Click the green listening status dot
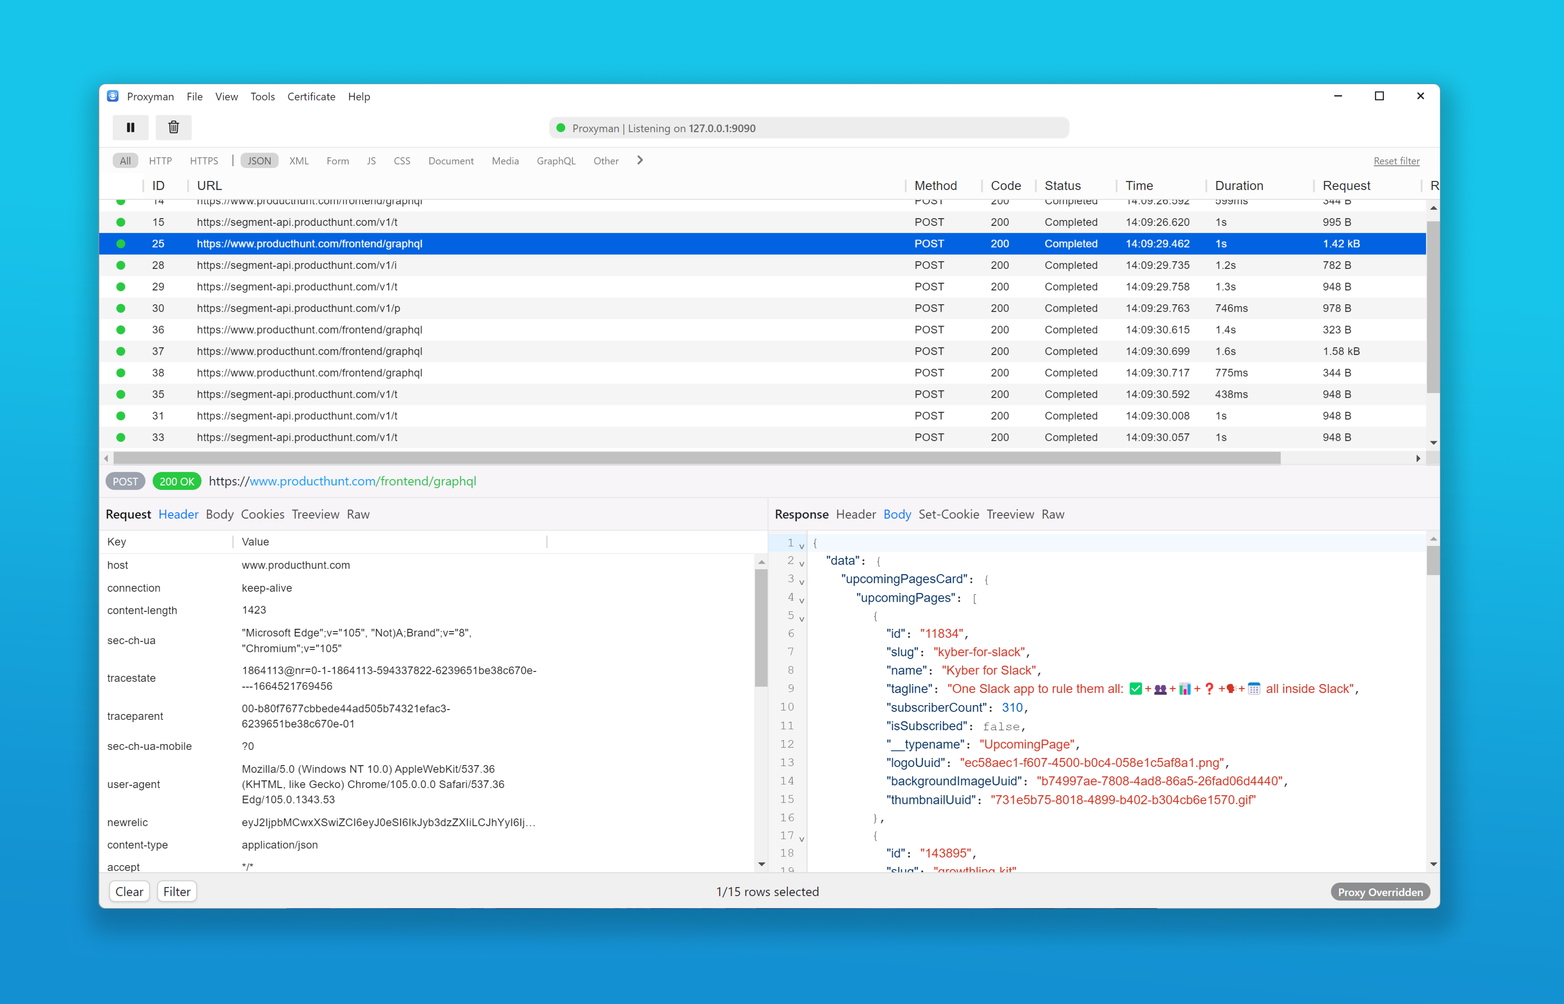 (560, 128)
